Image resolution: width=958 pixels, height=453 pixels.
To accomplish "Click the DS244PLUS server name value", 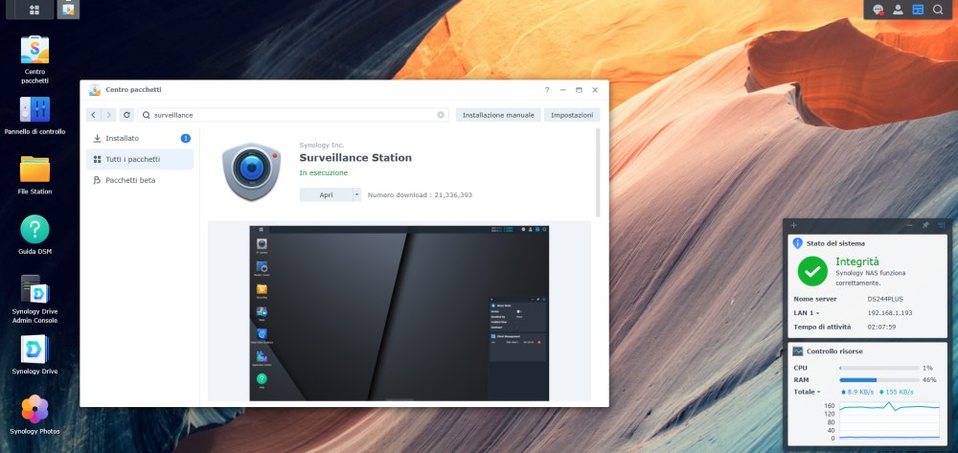I will coord(885,299).
